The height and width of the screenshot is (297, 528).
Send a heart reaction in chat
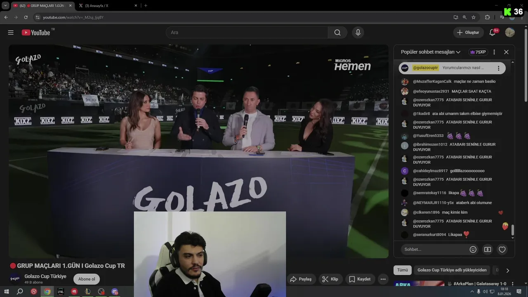pyautogui.click(x=502, y=249)
